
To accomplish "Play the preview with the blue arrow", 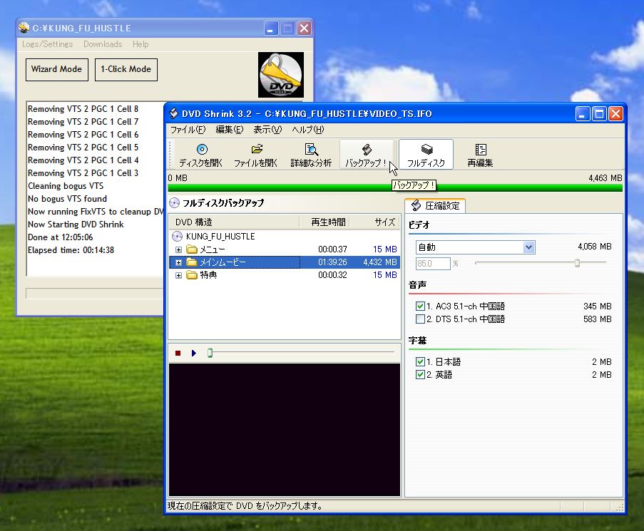I will click(194, 353).
